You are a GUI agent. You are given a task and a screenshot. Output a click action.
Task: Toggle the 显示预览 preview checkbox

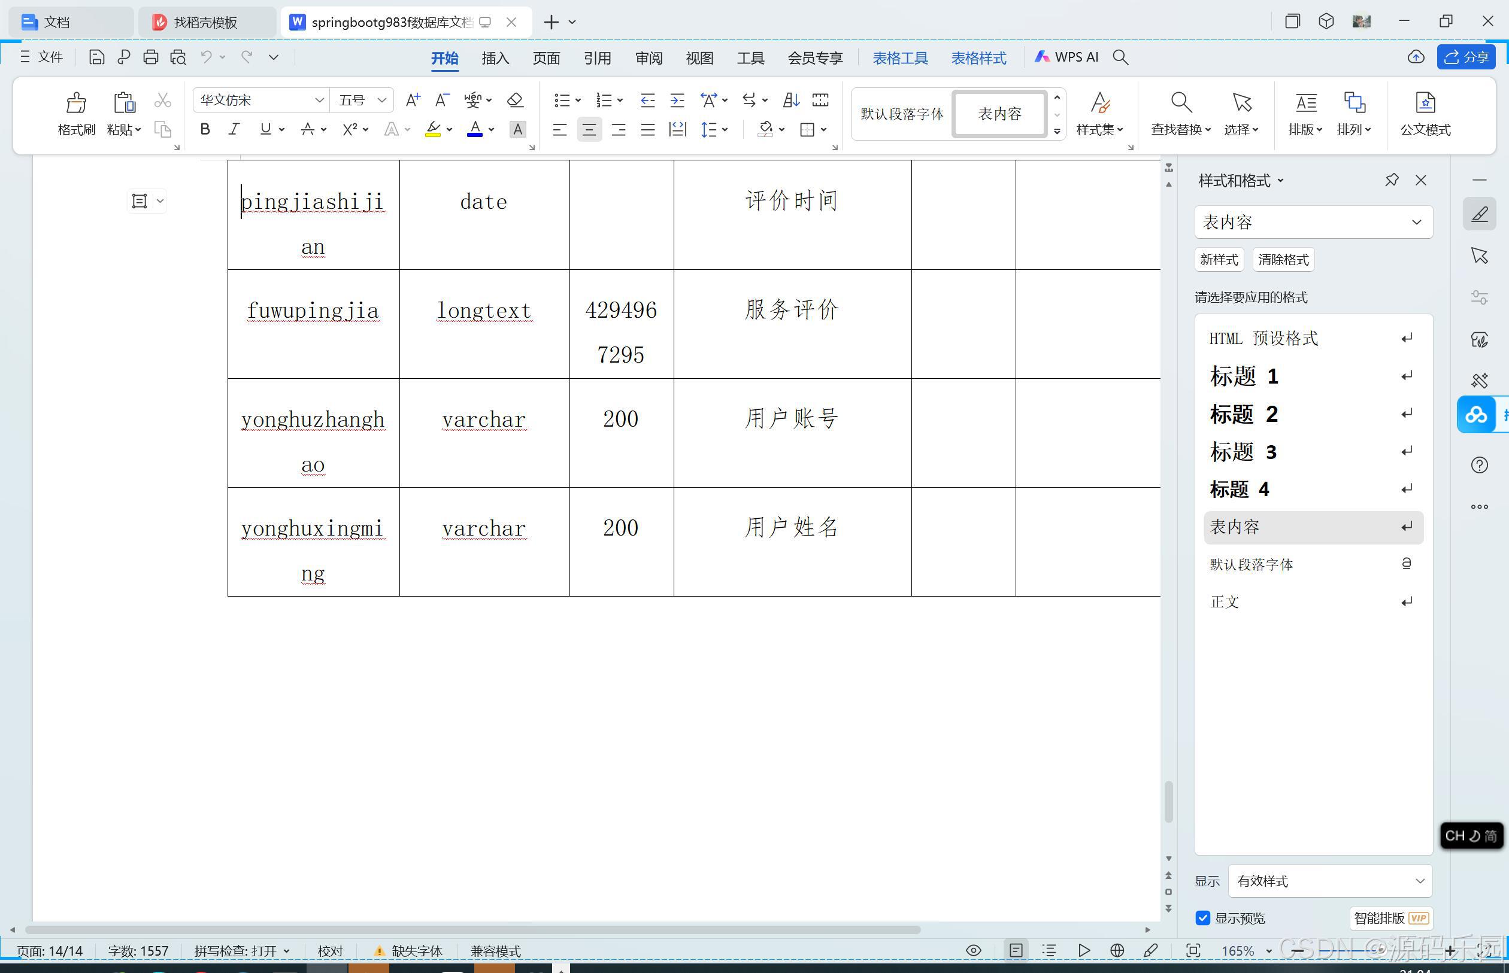point(1202,918)
